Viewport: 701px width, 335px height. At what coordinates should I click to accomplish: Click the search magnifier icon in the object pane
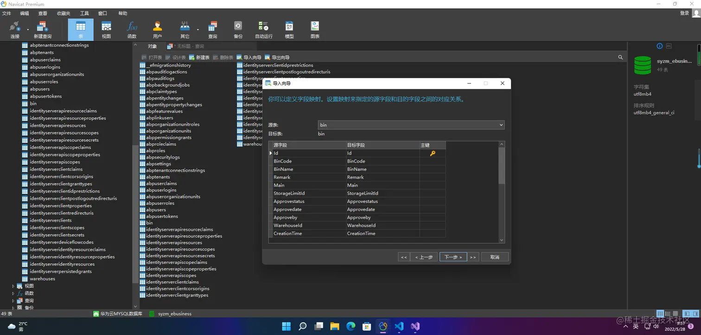tap(620, 57)
